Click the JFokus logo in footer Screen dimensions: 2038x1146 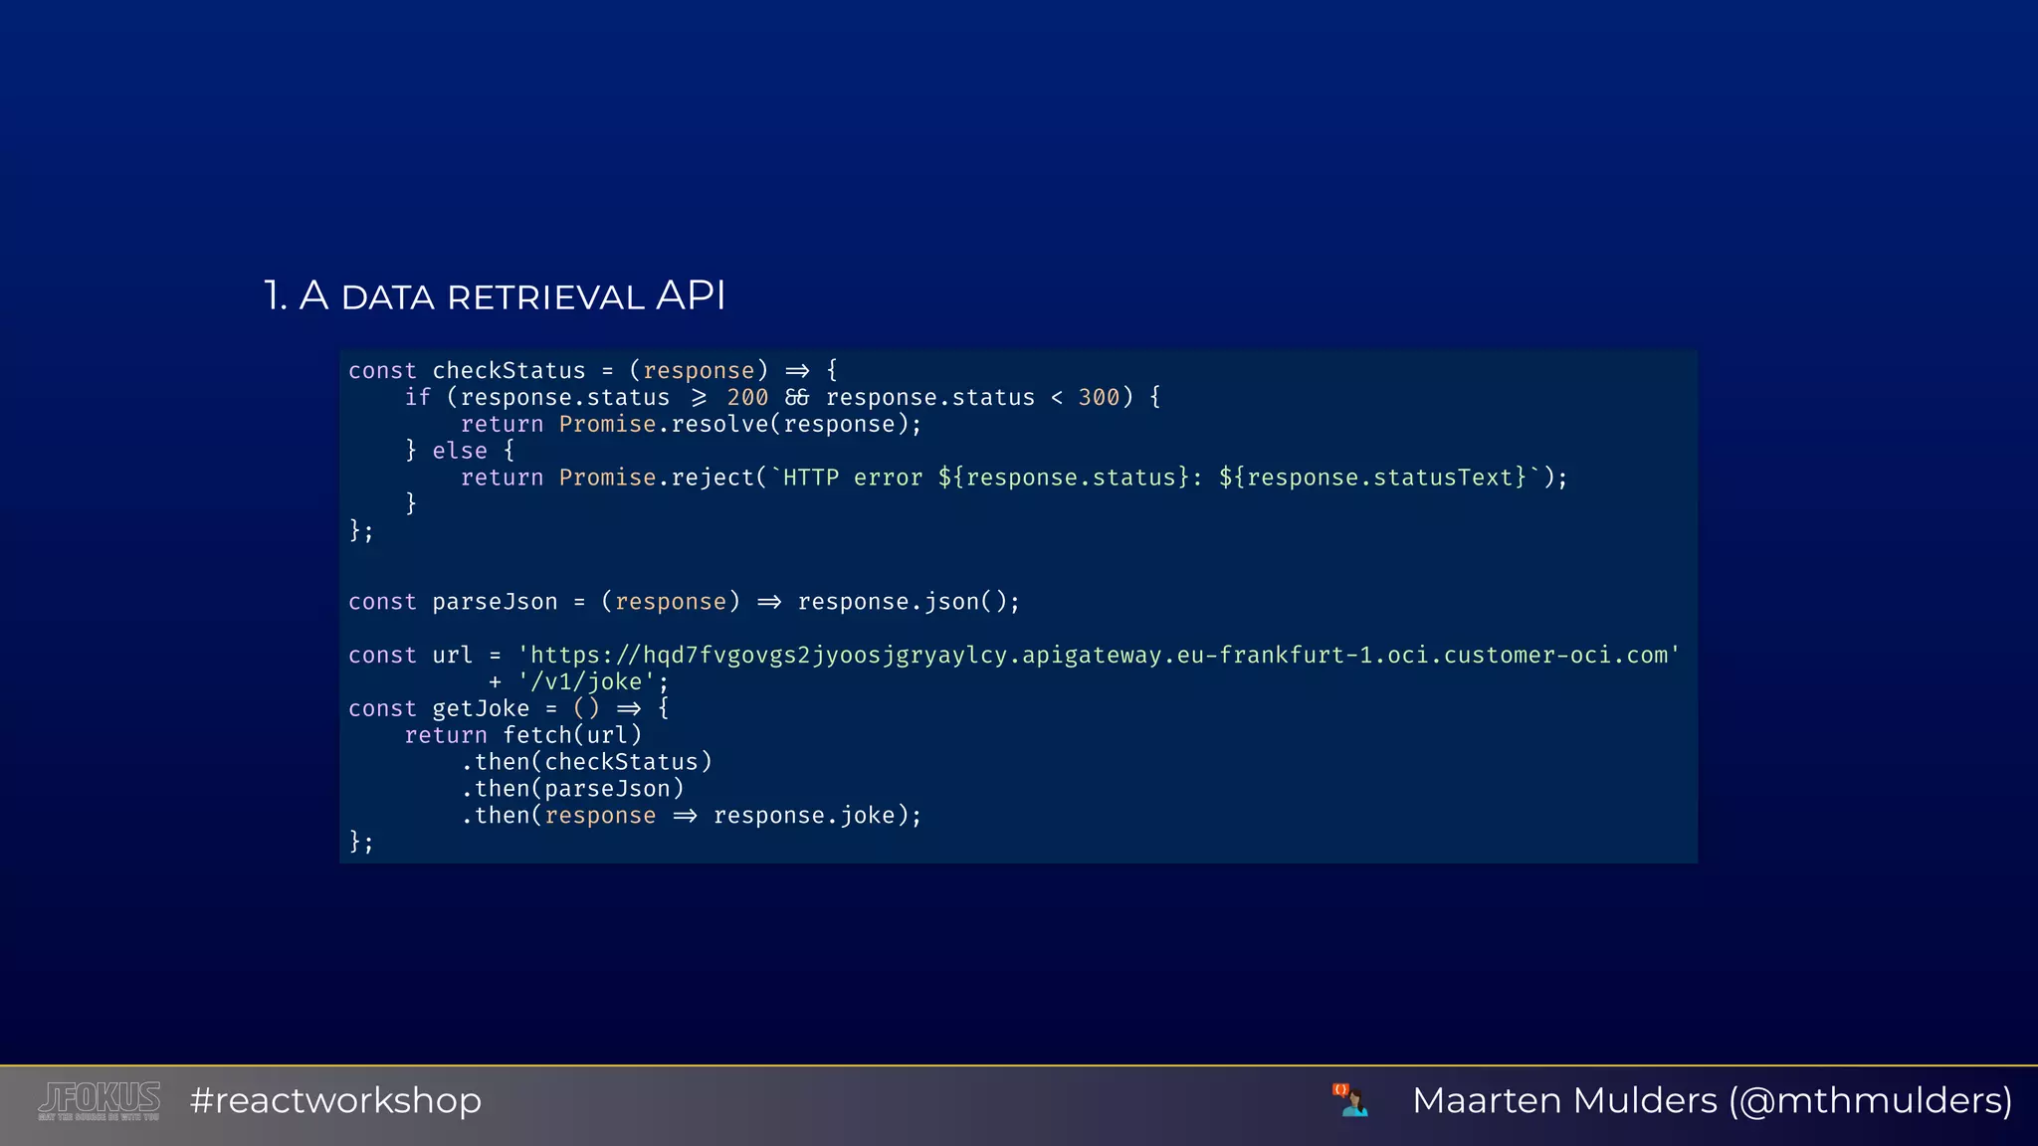[x=100, y=1101]
